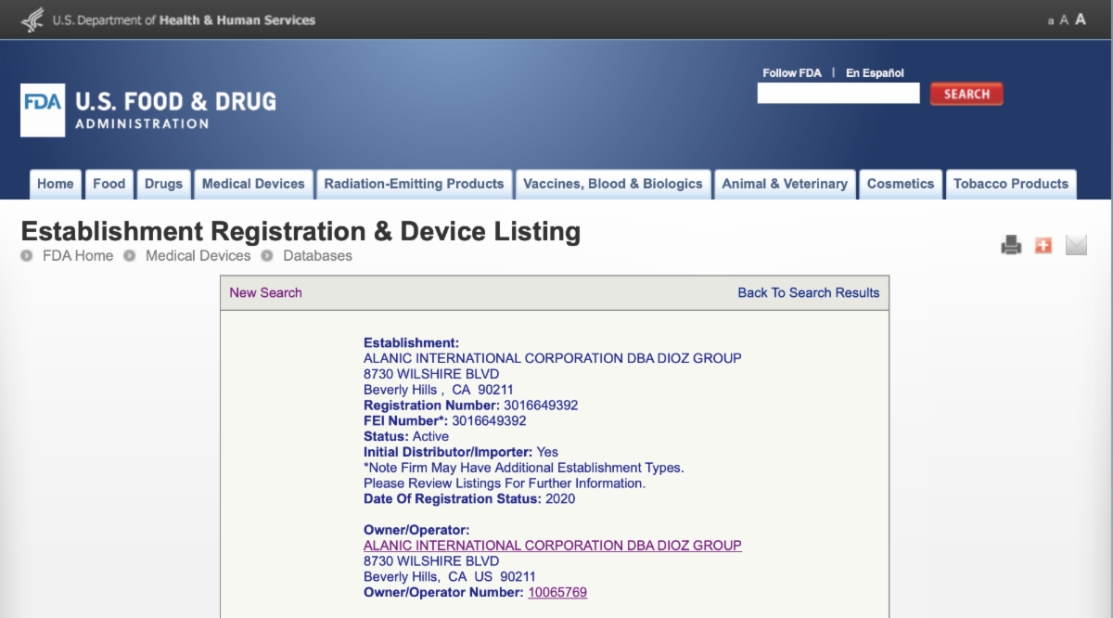Open the FDA Home breadcrumb
The width and height of the screenshot is (1113, 618).
tap(78, 255)
